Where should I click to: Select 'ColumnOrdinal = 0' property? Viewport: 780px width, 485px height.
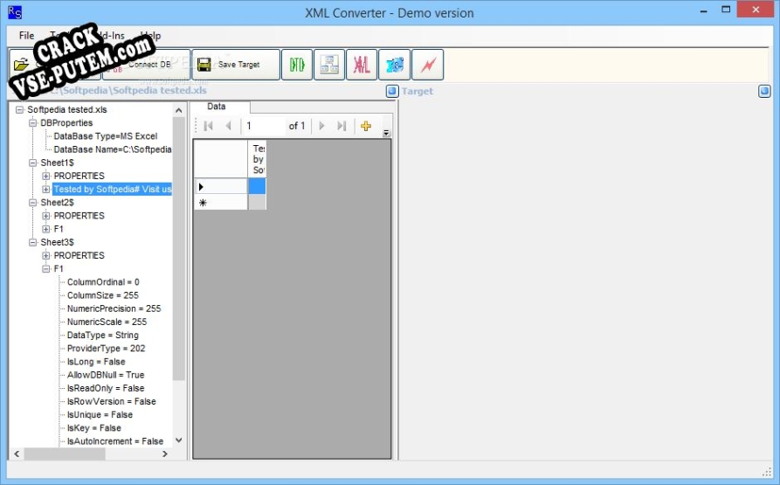point(103,282)
